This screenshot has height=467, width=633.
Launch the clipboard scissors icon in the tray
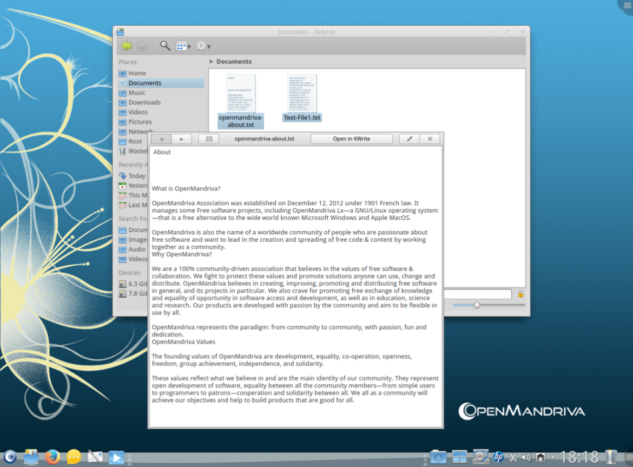tap(512, 457)
